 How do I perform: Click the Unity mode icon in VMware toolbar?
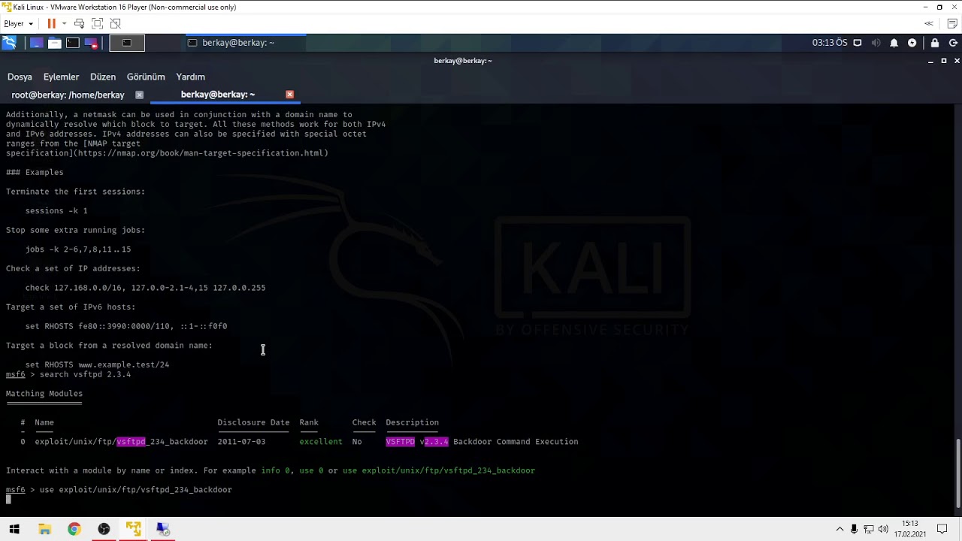[115, 23]
